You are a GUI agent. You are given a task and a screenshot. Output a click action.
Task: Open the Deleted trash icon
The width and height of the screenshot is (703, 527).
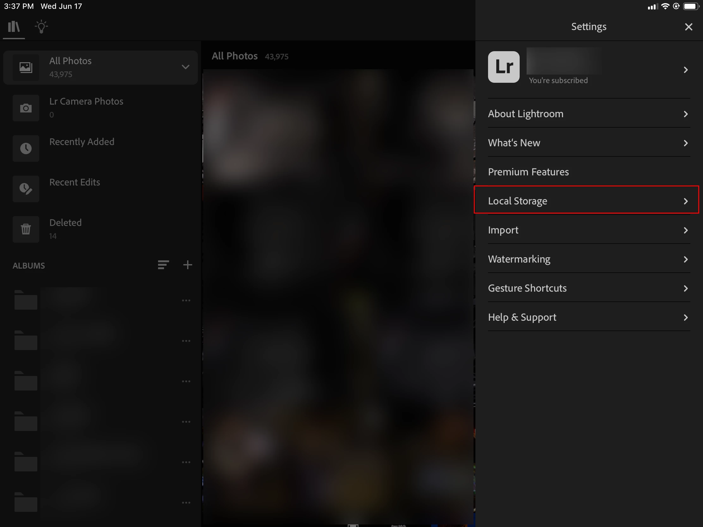point(26,229)
